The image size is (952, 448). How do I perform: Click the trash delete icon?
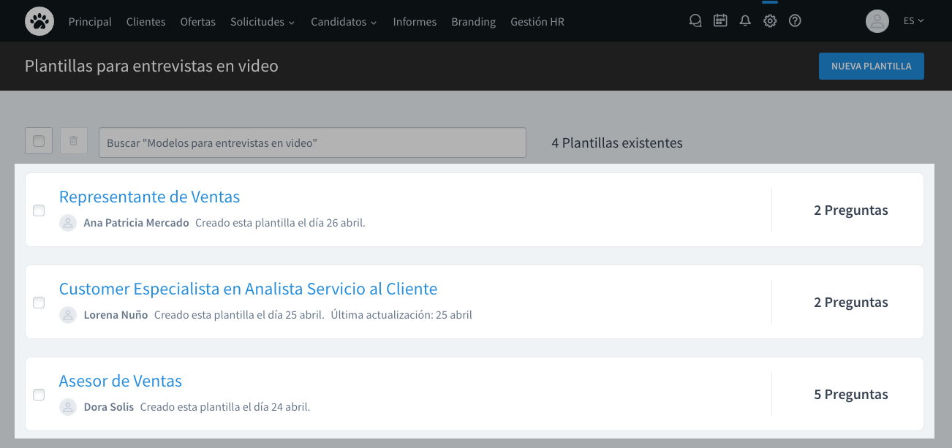click(74, 141)
